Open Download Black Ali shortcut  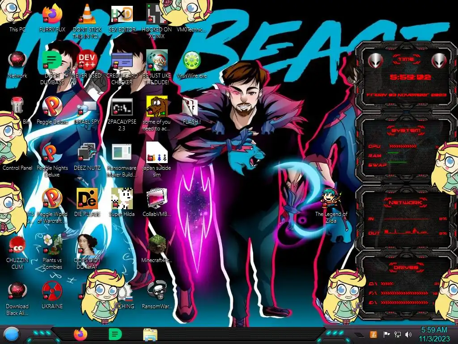point(17,298)
